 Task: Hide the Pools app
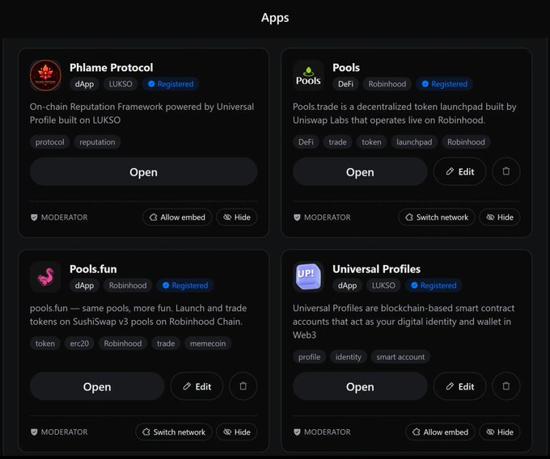[x=500, y=217]
